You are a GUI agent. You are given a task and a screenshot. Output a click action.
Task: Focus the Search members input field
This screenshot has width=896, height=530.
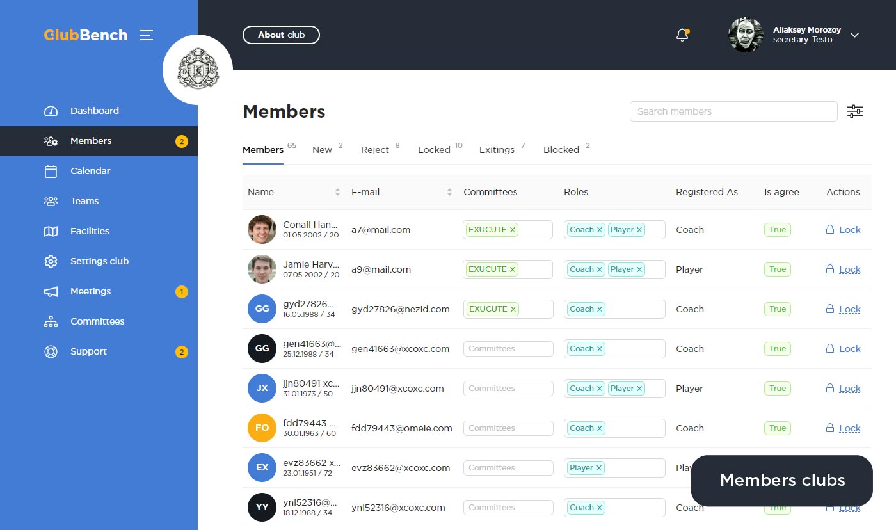click(733, 111)
